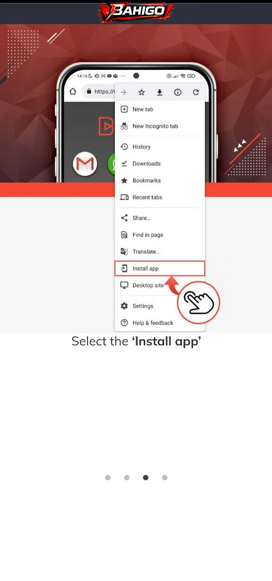Click the 'Translate...' menu entry
Image resolution: width=272 pixels, height=581 pixels.
(x=160, y=252)
